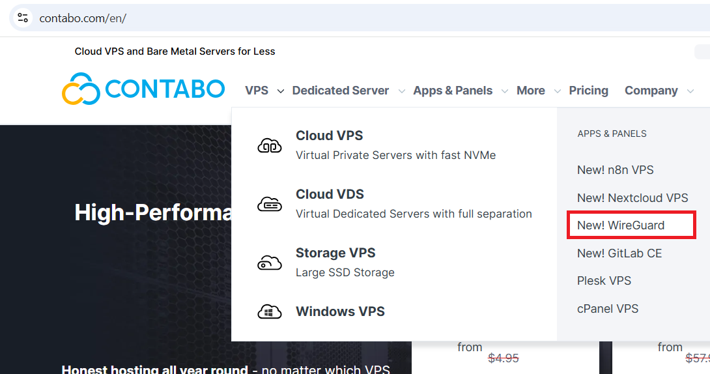Image resolution: width=710 pixels, height=374 pixels.
Task: Select Storage VPS heading
Action: [x=335, y=253]
